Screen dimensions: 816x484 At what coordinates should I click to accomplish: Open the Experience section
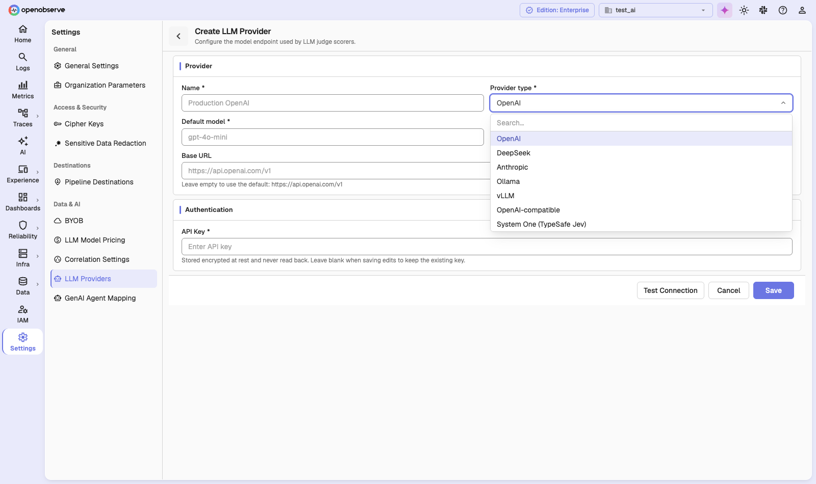[23, 174]
